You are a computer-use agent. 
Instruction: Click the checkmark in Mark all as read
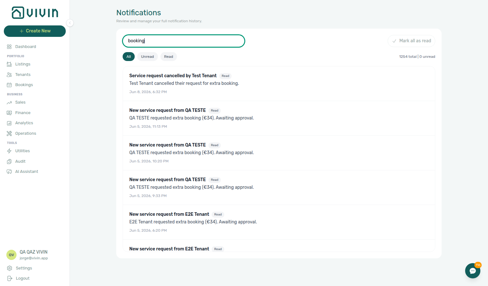394,41
